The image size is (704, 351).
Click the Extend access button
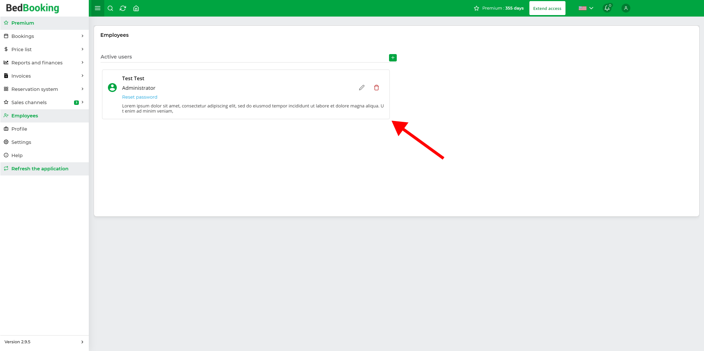(547, 8)
